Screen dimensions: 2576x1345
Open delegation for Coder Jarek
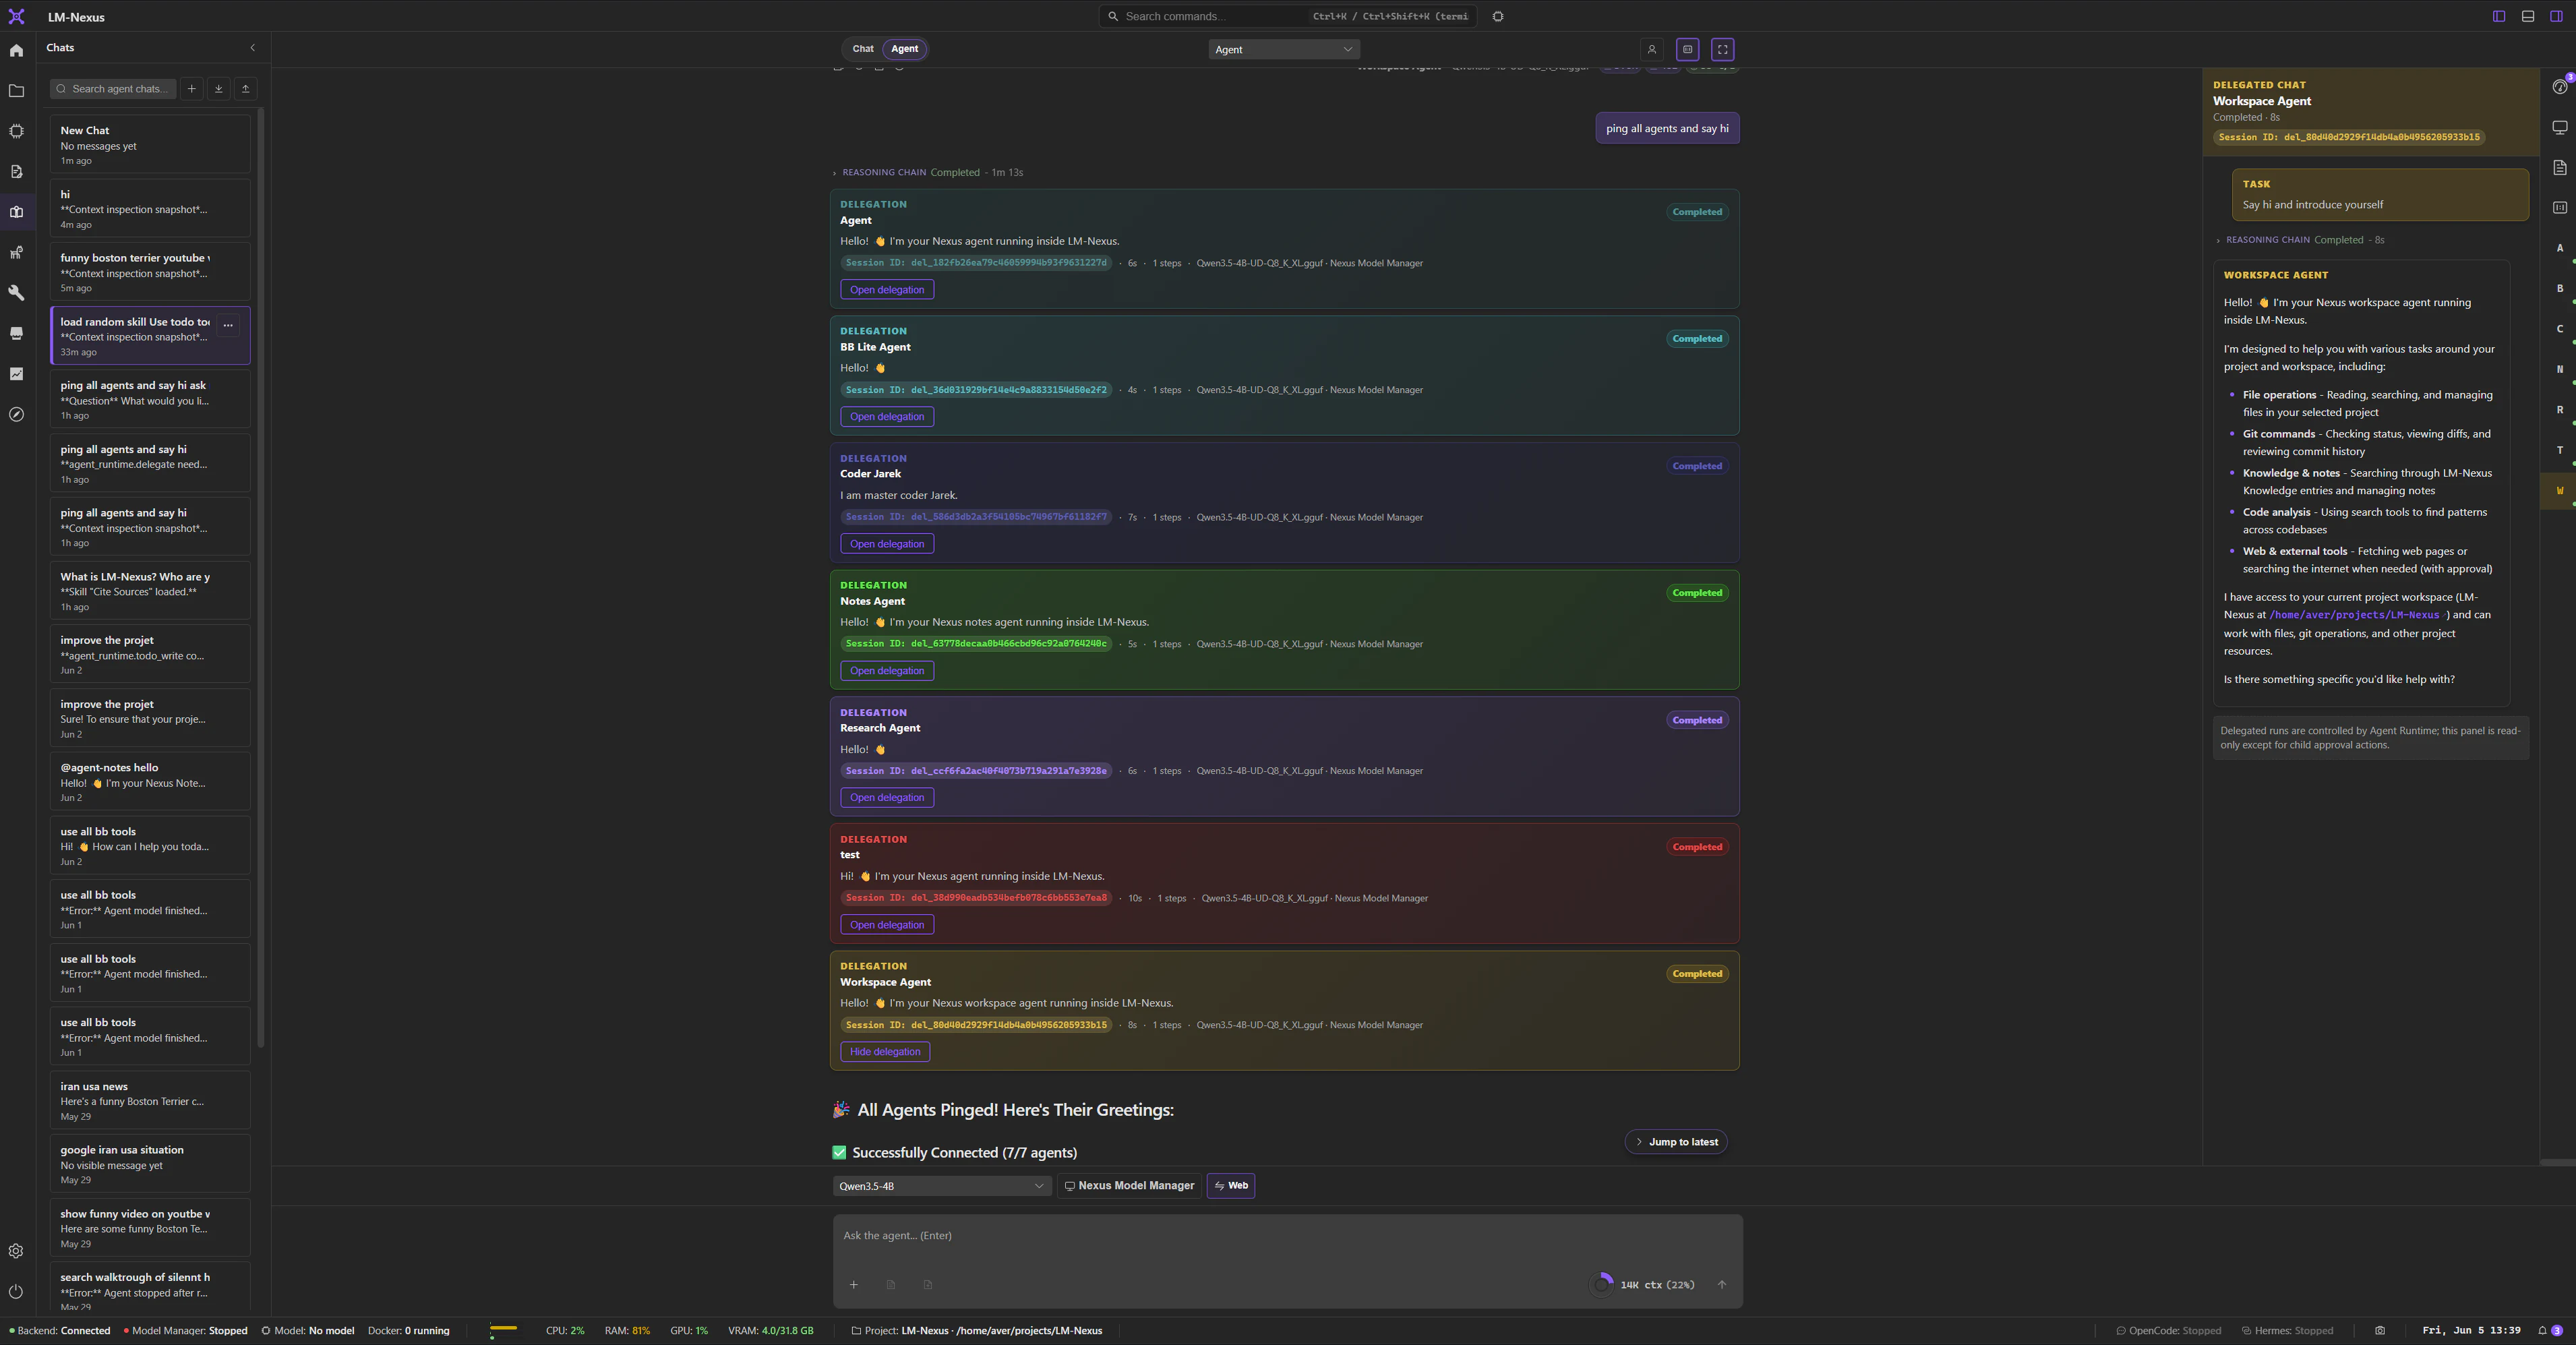click(887, 544)
